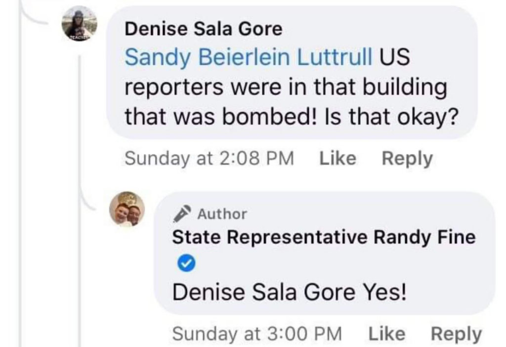Click the Denise Sala Gore name heading

204,28
